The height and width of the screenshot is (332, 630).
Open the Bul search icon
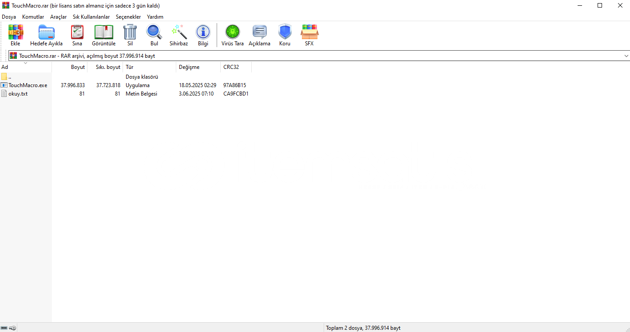click(x=154, y=32)
